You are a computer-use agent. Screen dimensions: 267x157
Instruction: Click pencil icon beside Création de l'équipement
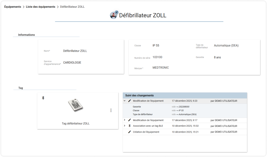pos(130,132)
